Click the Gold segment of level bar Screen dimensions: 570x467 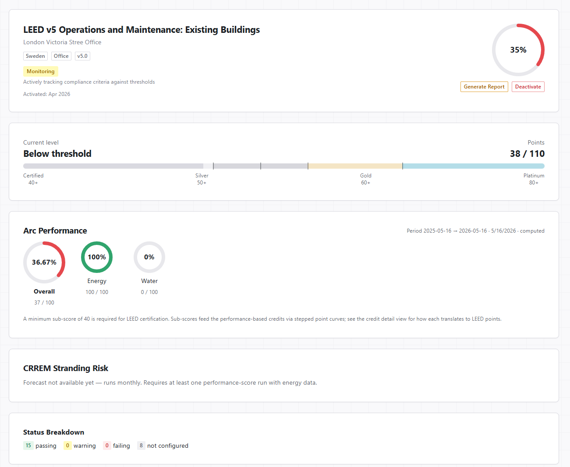(x=355, y=166)
